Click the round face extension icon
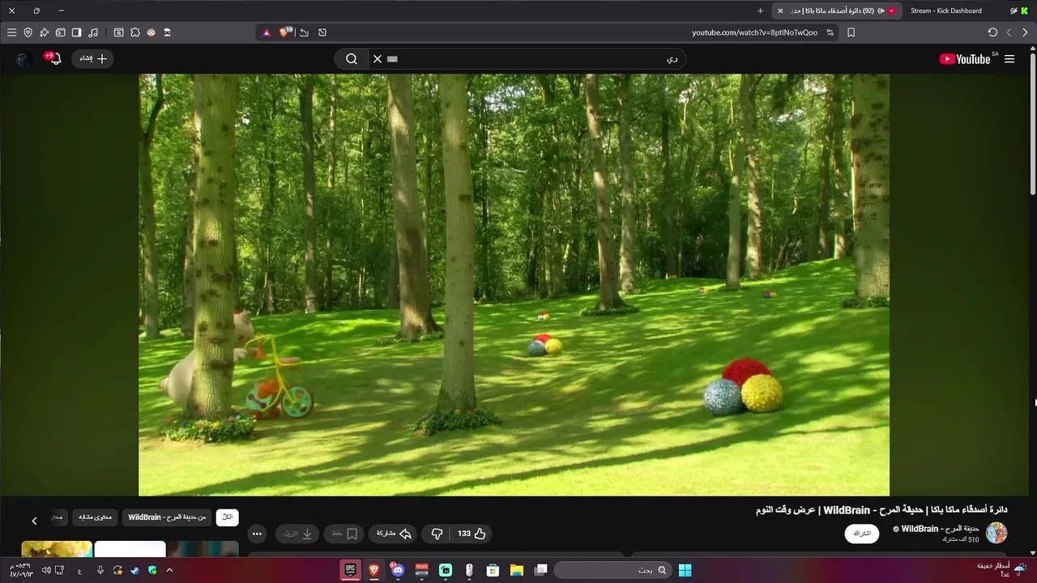 point(151,32)
